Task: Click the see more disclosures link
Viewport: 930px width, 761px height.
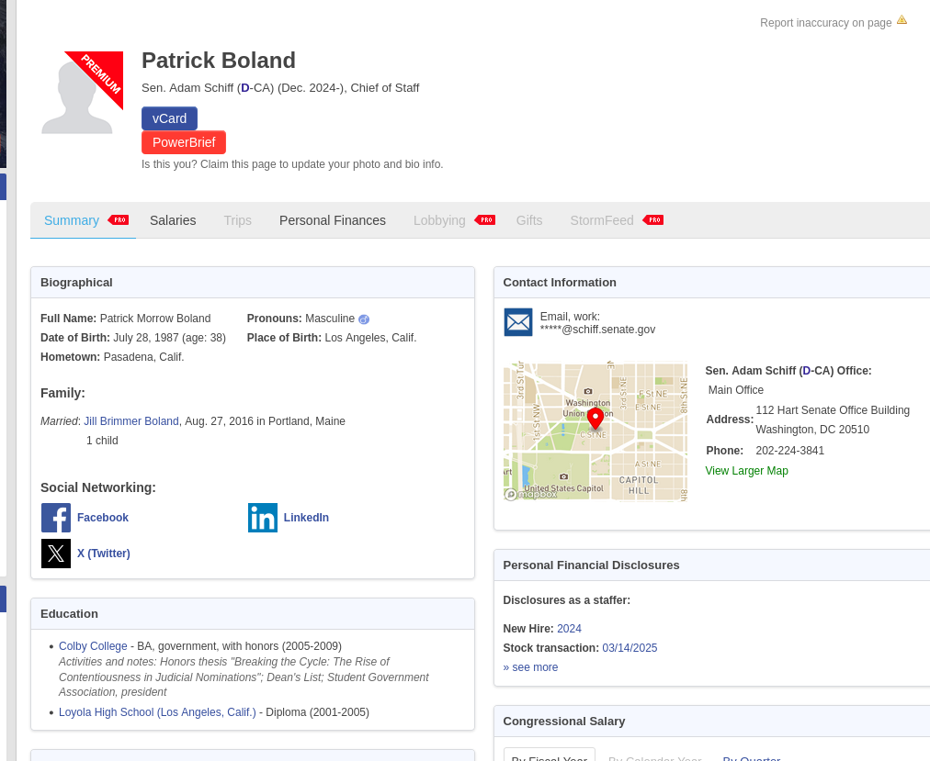Action: pyautogui.click(x=530, y=667)
